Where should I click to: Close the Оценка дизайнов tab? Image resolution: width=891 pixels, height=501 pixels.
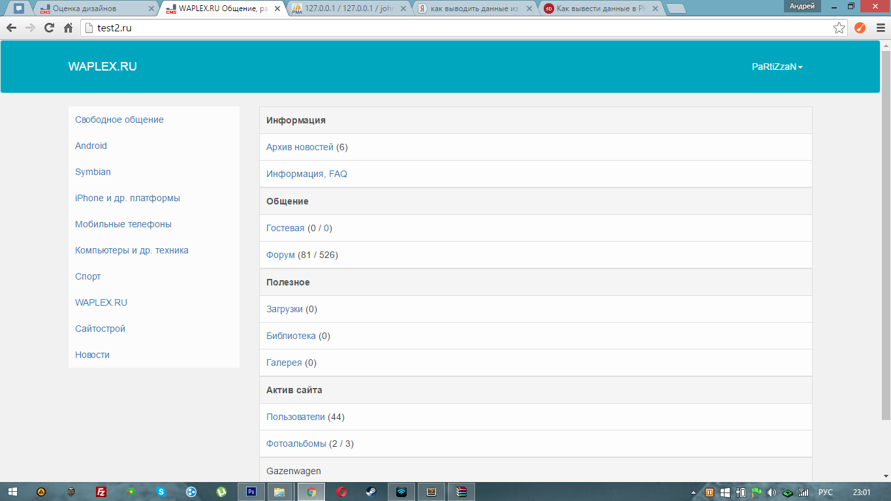[151, 8]
